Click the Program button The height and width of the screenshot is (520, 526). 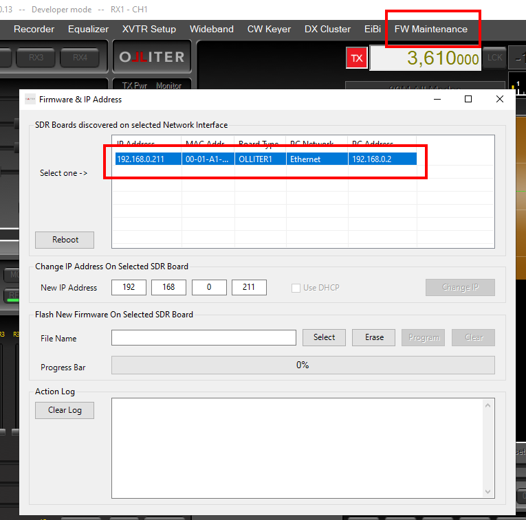pyautogui.click(x=424, y=337)
